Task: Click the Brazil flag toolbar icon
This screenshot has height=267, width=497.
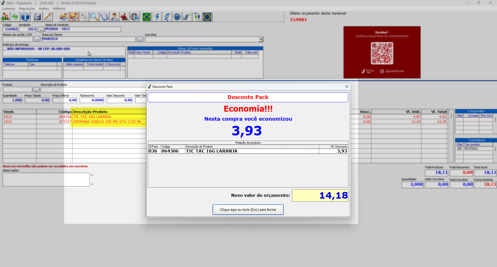Action: point(147,17)
